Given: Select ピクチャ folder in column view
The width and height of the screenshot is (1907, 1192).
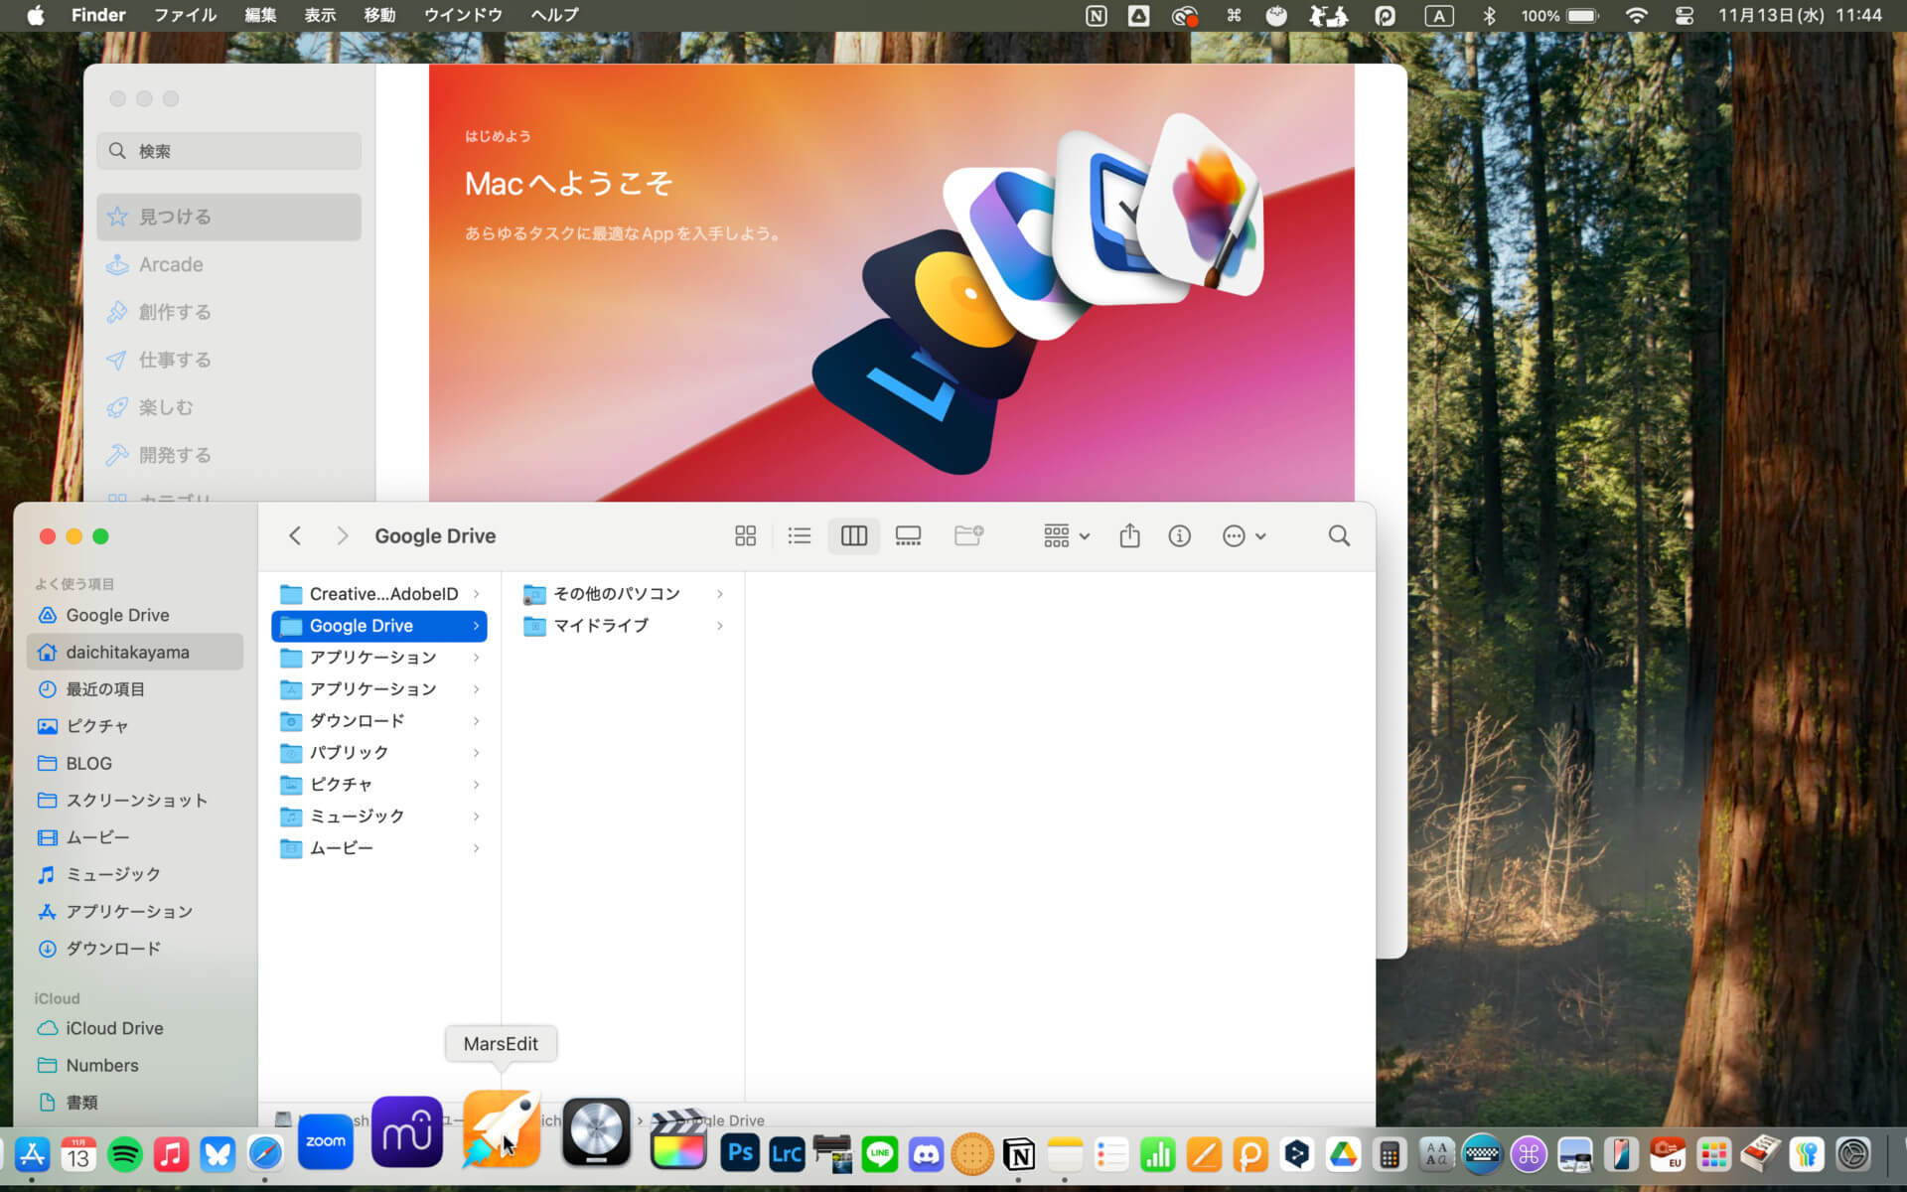Looking at the screenshot, I should (378, 785).
